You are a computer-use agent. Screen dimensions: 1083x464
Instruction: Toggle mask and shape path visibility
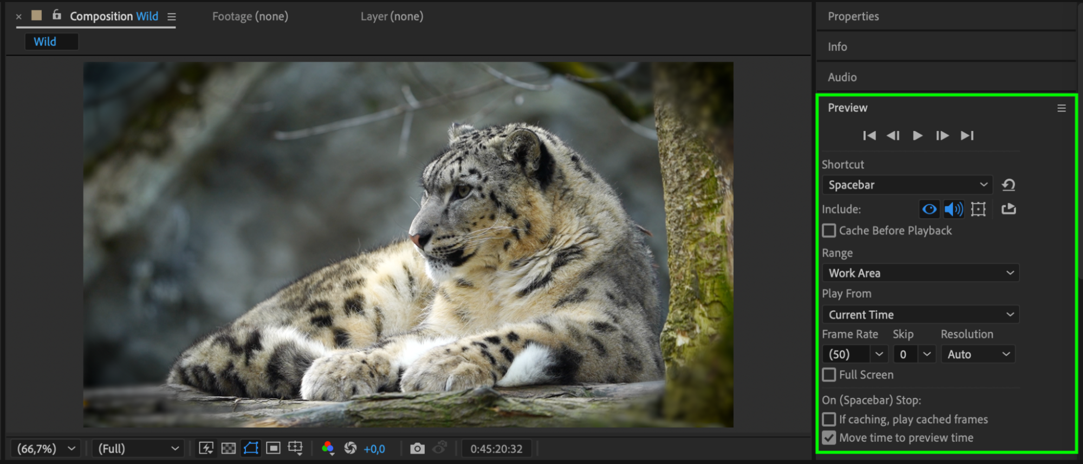click(x=251, y=448)
